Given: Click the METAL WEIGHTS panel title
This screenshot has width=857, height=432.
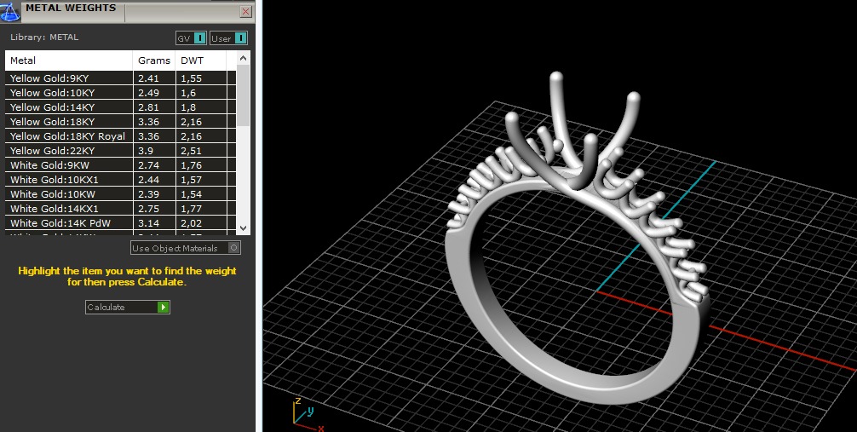Looking at the screenshot, I should [x=71, y=8].
